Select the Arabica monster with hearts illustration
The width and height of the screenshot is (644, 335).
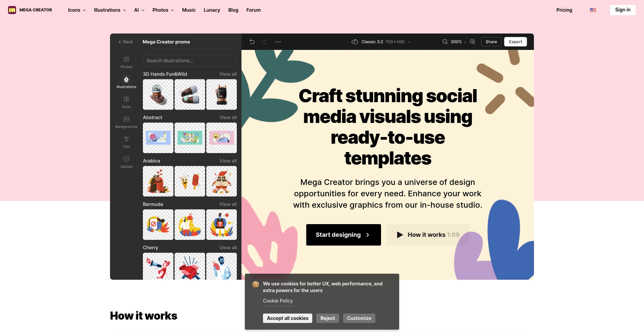(158, 181)
